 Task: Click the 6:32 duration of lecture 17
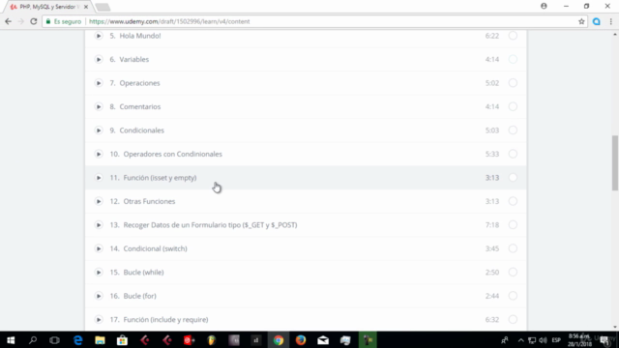point(492,320)
